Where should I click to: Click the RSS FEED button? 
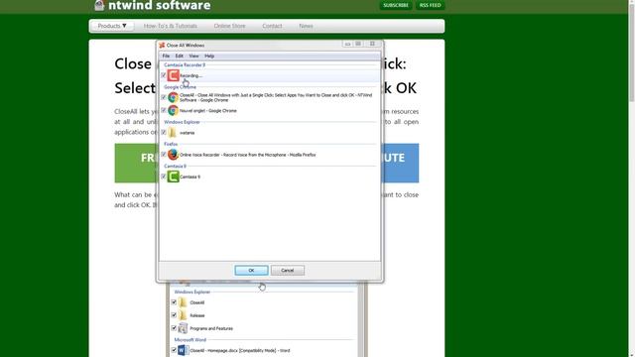point(430,5)
